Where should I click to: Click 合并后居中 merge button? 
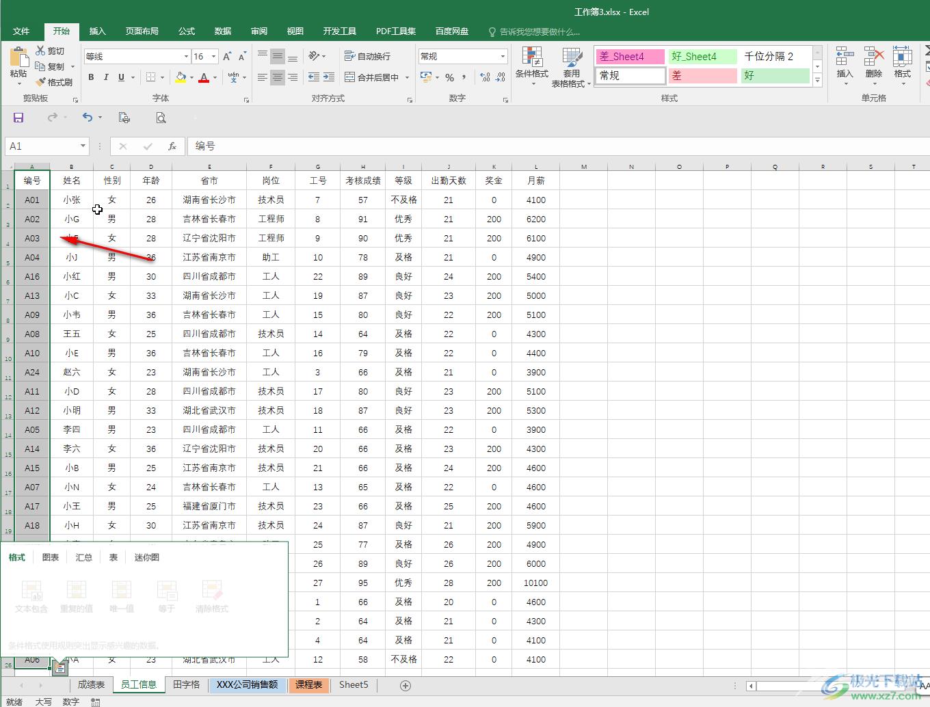pos(371,77)
